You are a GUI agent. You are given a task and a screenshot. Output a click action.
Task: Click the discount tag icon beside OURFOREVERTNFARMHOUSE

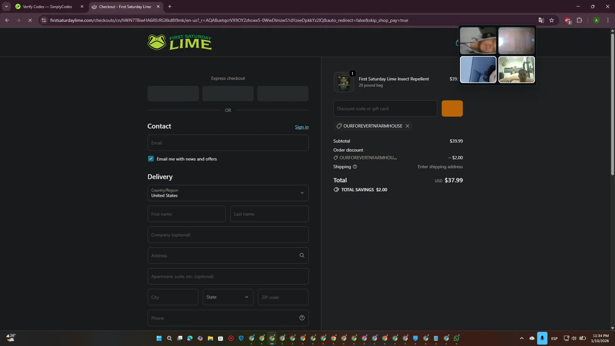pos(339,126)
